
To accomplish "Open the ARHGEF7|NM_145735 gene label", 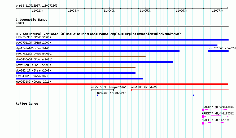I will [x=215, y=120].
